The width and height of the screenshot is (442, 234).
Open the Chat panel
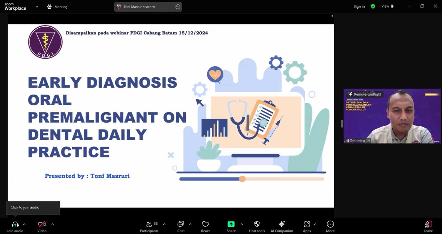[181, 224]
